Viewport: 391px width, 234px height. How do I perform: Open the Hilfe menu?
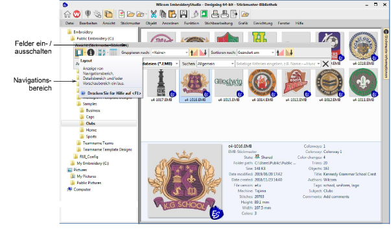[x=299, y=23]
